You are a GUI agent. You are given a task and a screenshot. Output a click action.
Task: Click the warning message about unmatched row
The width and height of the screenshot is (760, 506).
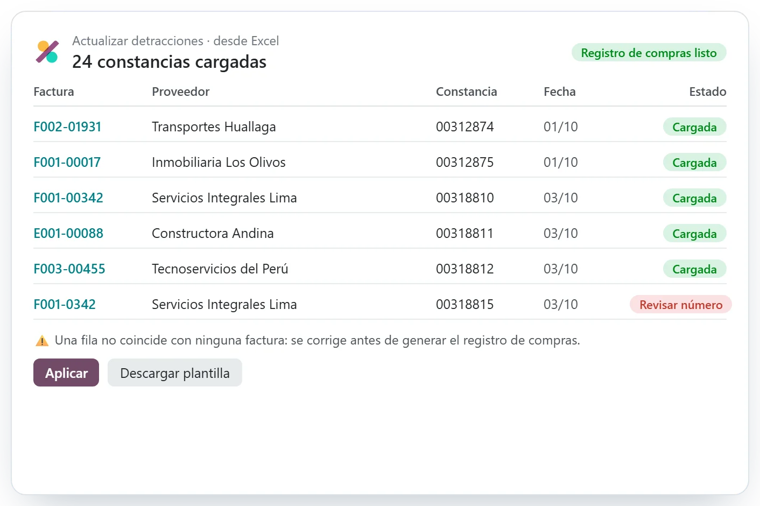(318, 340)
